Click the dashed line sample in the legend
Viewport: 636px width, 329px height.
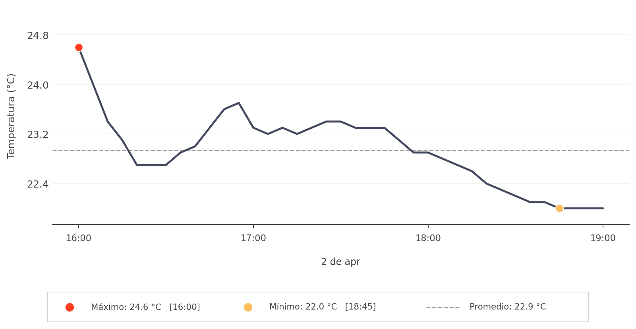click(443, 307)
